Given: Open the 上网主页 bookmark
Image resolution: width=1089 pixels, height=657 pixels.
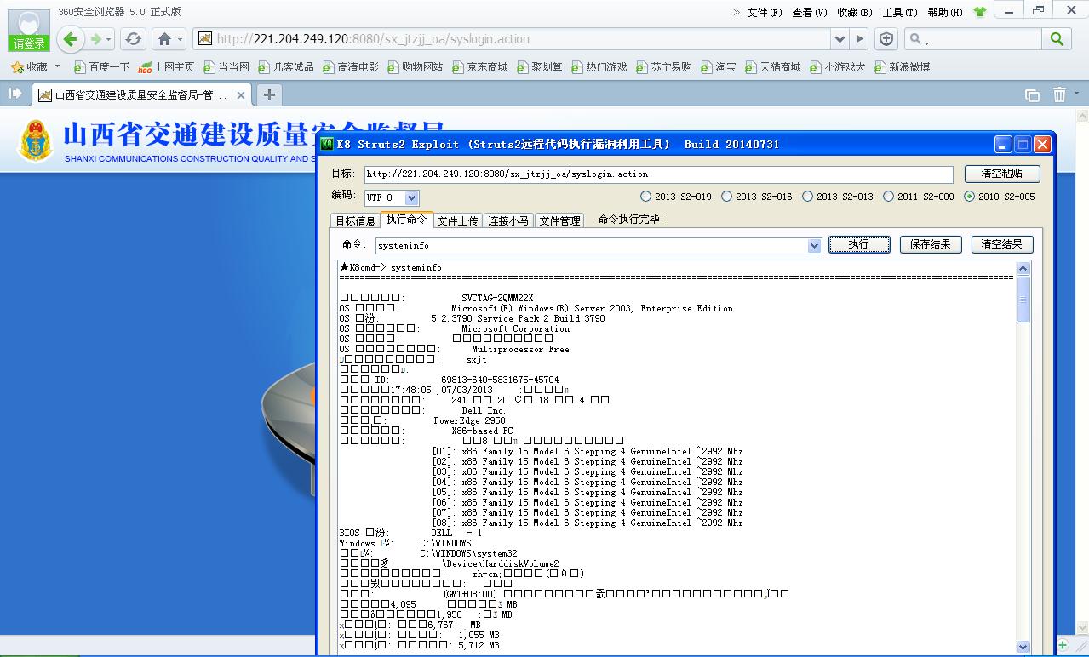Looking at the screenshot, I should point(166,66).
